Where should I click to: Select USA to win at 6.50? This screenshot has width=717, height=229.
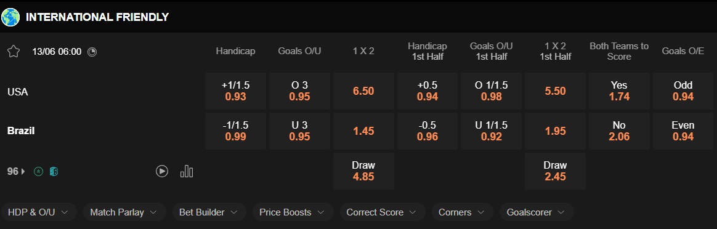[363, 91]
